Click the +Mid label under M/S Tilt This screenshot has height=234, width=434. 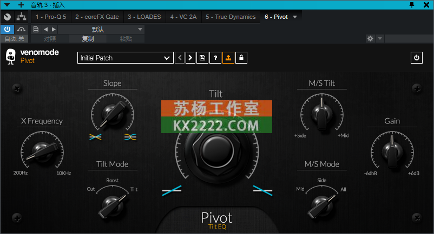click(x=343, y=136)
